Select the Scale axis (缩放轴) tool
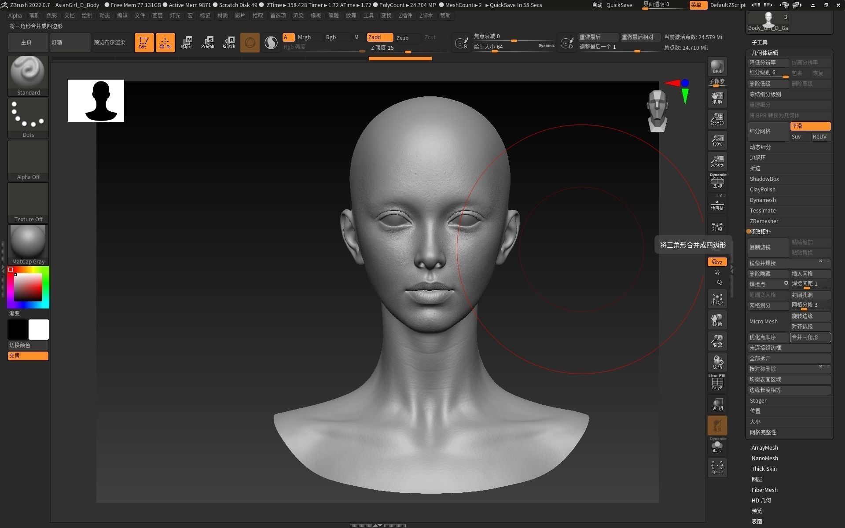 tap(208, 43)
